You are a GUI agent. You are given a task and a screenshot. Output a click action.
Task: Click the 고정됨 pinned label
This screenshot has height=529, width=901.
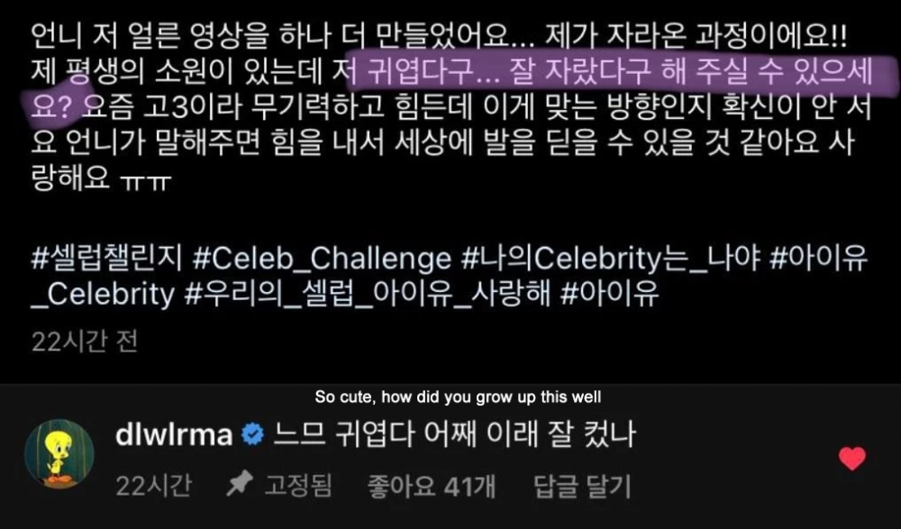(x=297, y=486)
